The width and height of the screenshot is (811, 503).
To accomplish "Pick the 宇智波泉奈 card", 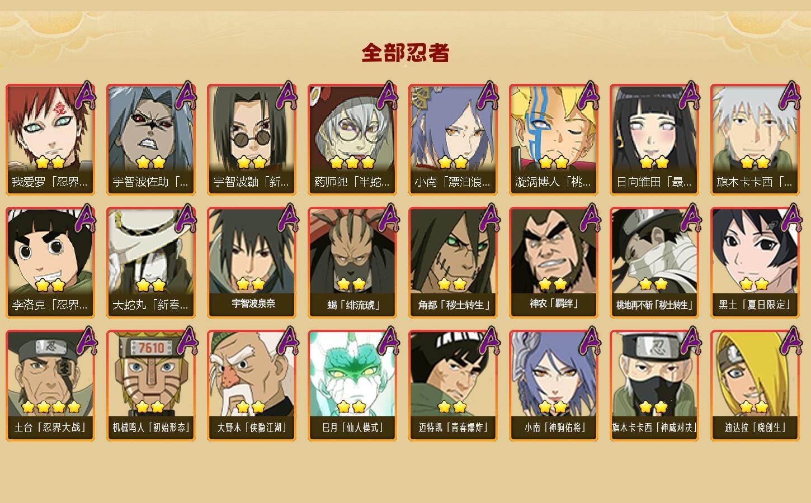I will pos(252,263).
